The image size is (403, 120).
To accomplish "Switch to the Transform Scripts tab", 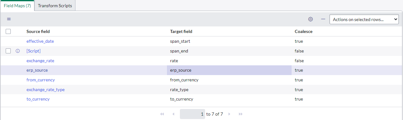I will pos(55,6).
